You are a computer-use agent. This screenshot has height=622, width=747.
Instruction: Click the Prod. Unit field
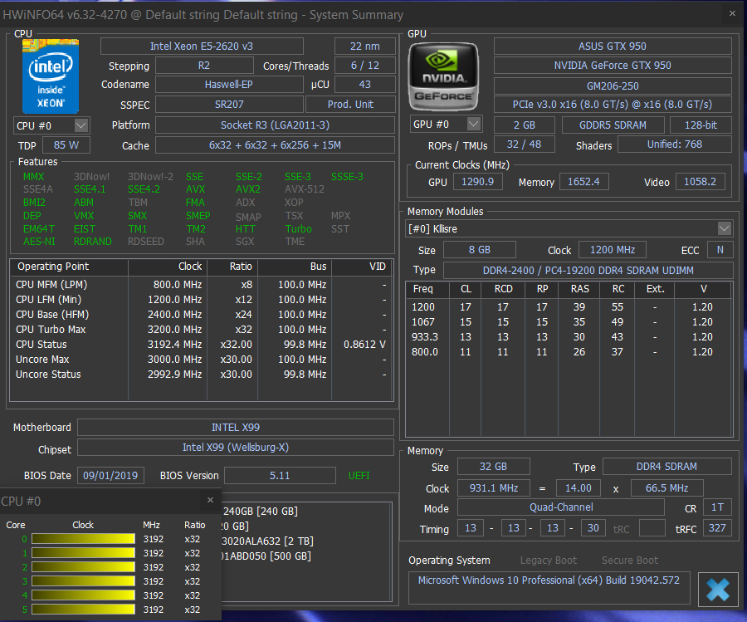[350, 105]
